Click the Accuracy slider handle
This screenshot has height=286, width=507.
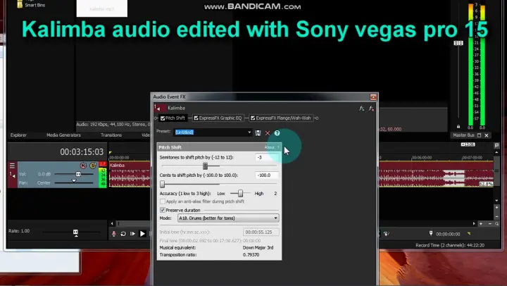[240, 194]
